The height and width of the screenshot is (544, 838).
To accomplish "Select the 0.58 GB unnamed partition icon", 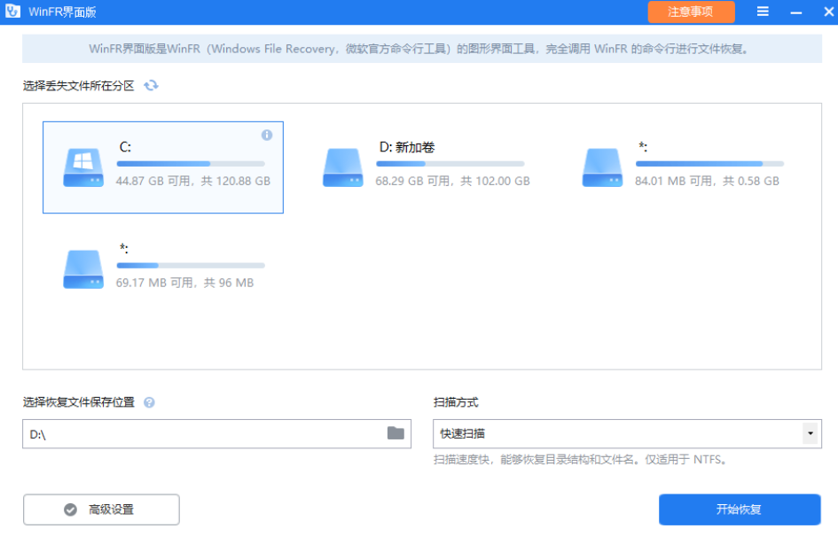I will 602,167.
